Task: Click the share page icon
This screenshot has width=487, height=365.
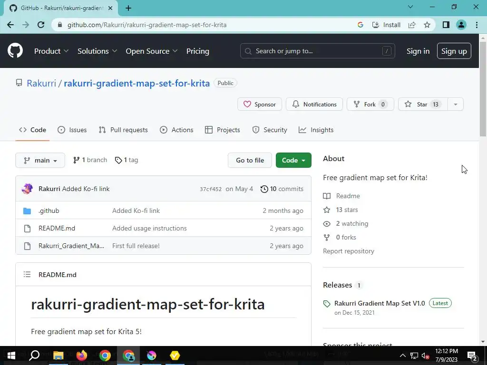Action: [x=412, y=25]
